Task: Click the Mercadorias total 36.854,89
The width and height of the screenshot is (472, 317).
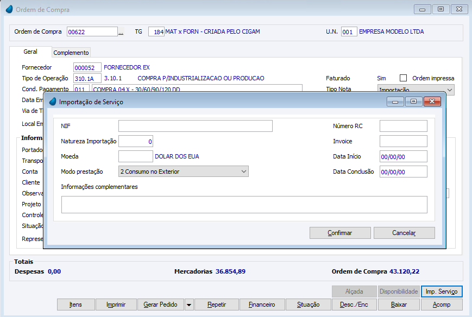Action: (231, 271)
